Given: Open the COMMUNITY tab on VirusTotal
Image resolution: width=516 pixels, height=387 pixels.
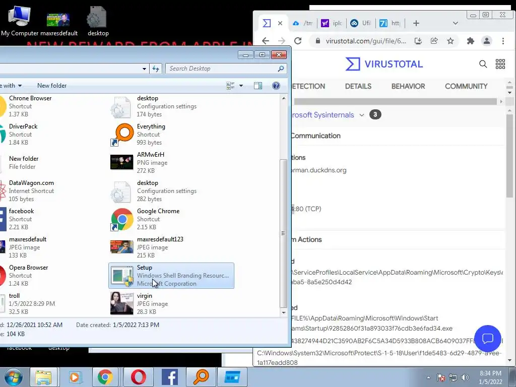Looking at the screenshot, I should coord(466,86).
